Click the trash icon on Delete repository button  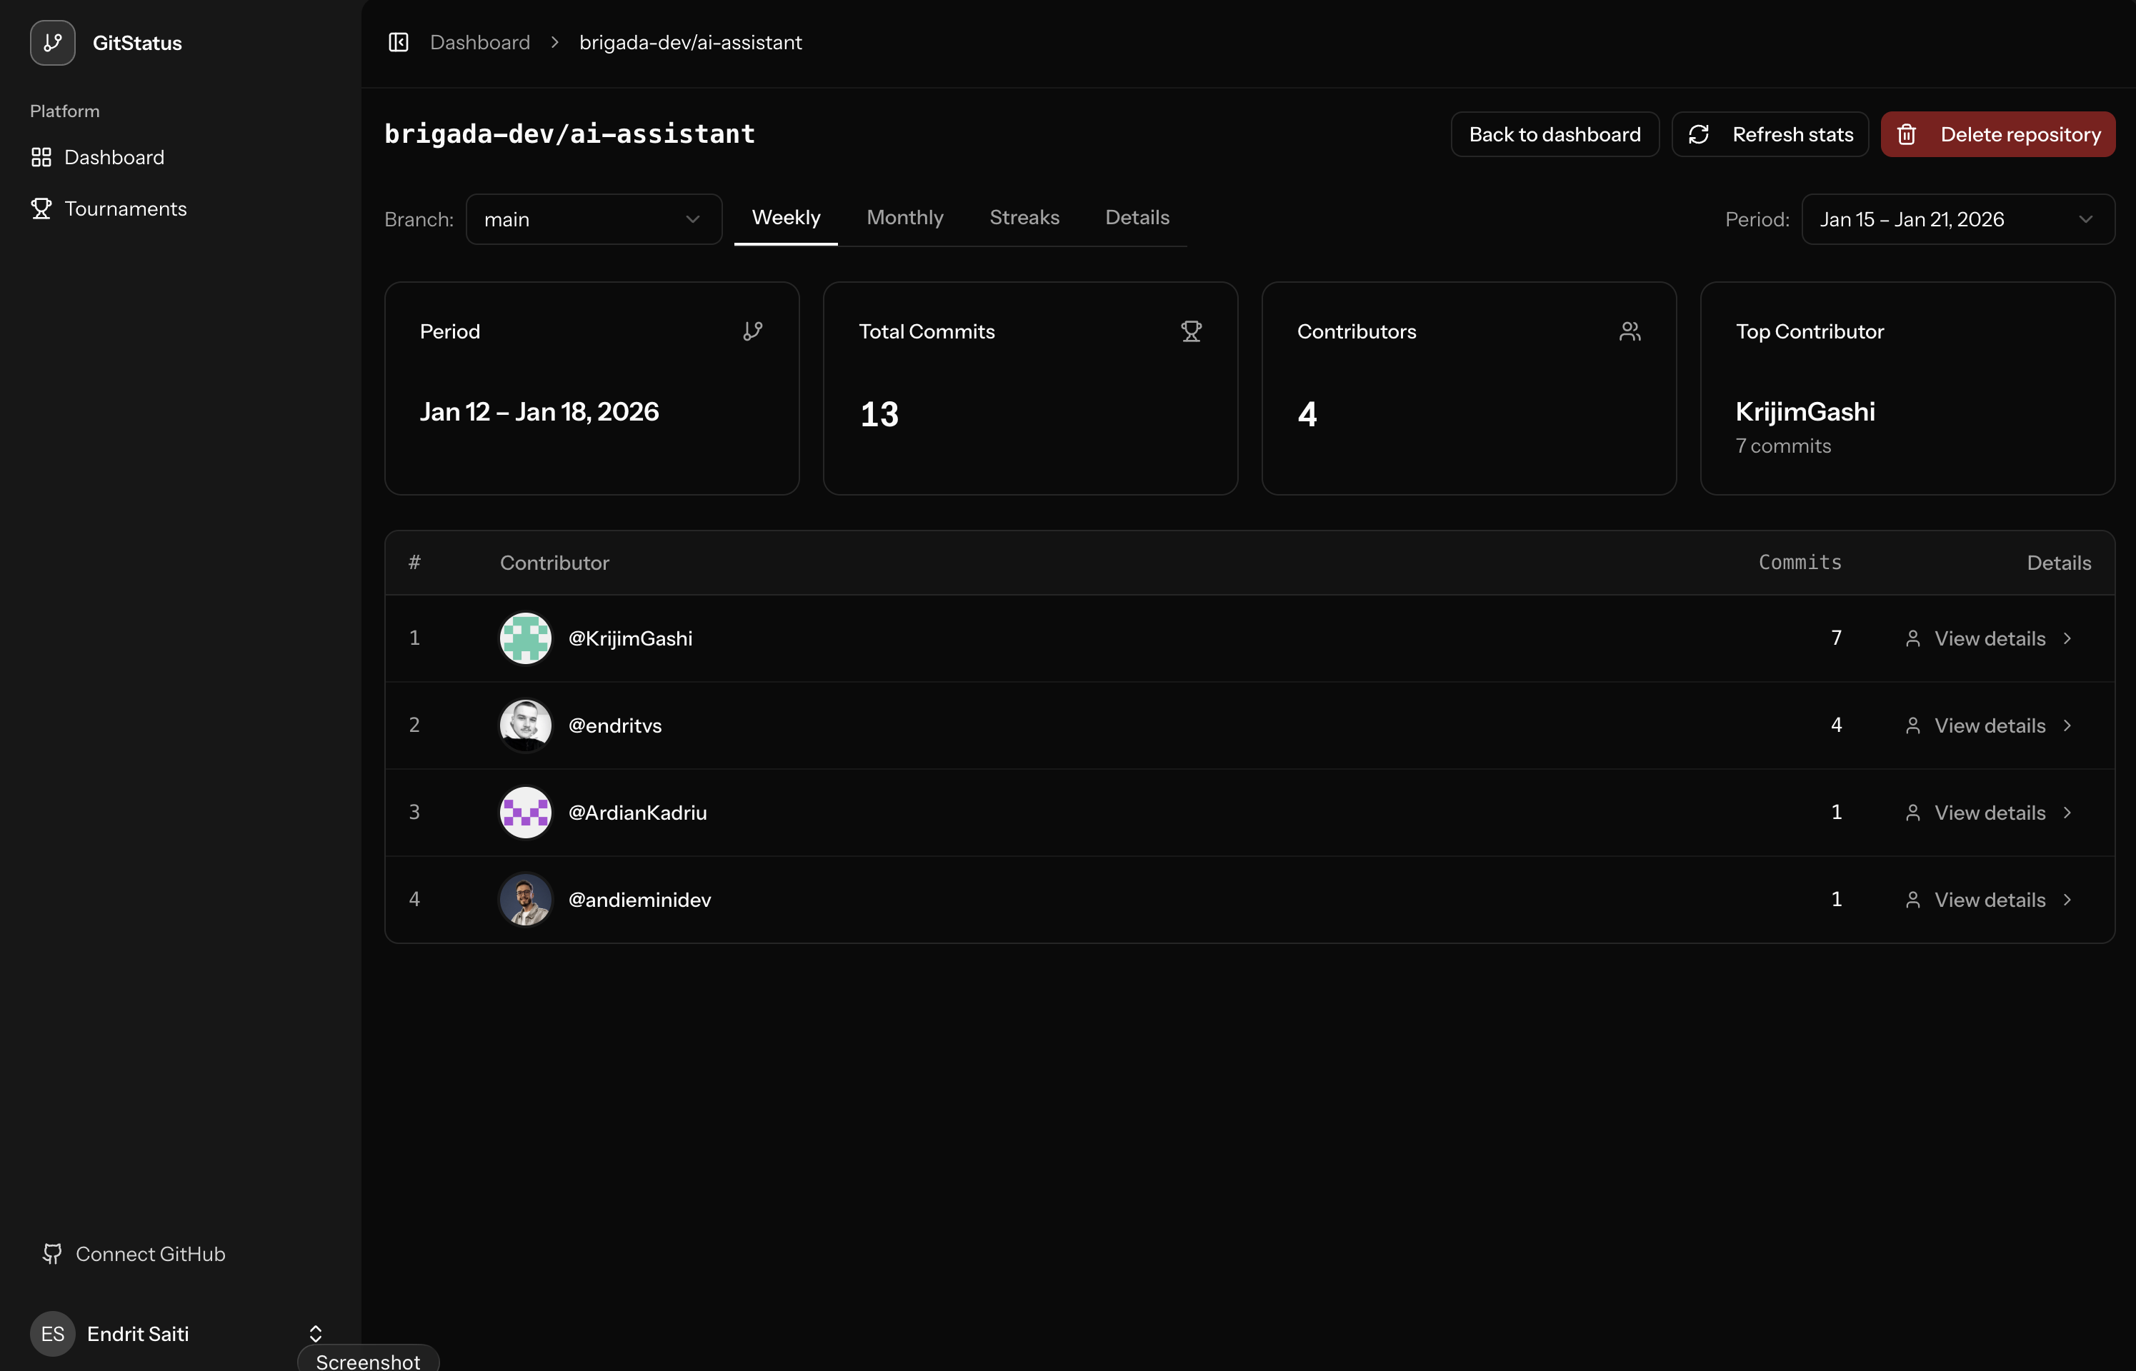point(1908,134)
